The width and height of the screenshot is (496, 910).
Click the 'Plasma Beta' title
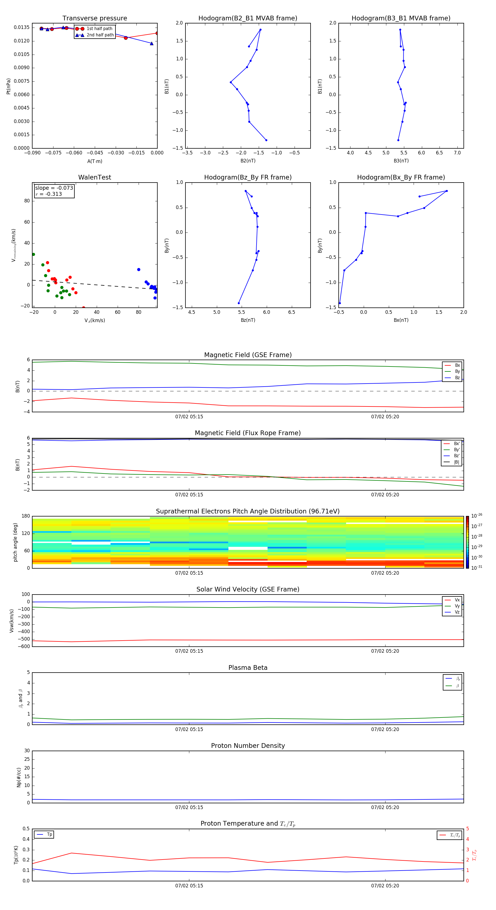248,668
